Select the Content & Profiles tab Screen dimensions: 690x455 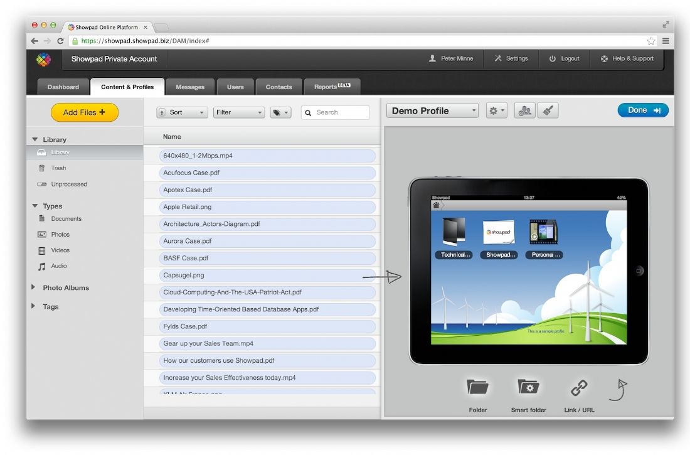point(127,87)
